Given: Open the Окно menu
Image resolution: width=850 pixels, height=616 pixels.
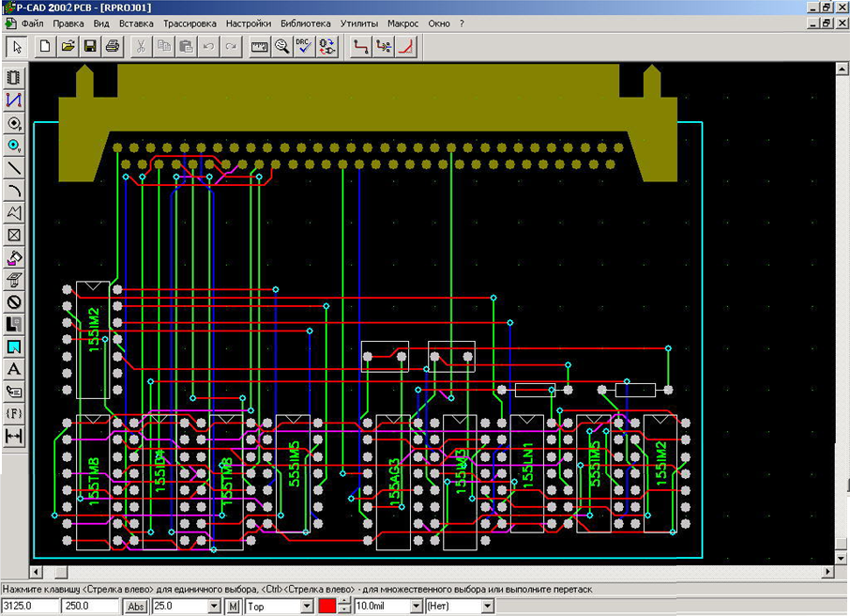Looking at the screenshot, I should point(439,23).
